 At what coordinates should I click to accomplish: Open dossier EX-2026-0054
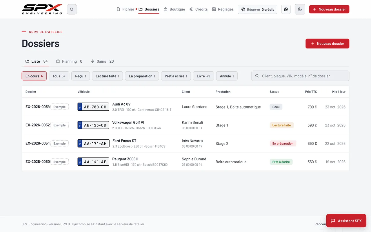[38, 107]
